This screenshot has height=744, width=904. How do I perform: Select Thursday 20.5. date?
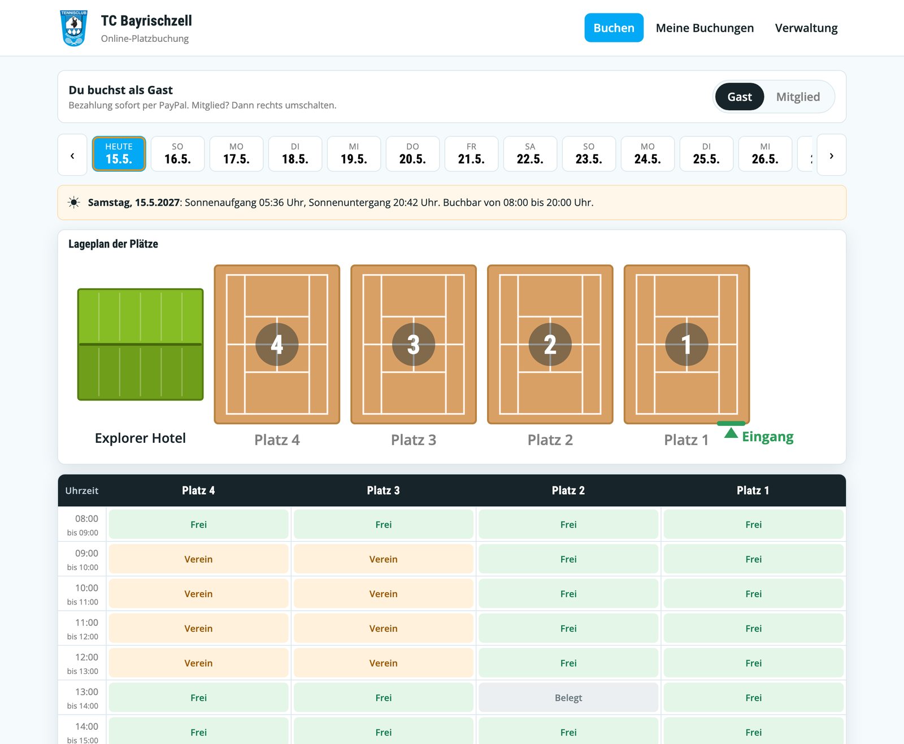pos(412,154)
